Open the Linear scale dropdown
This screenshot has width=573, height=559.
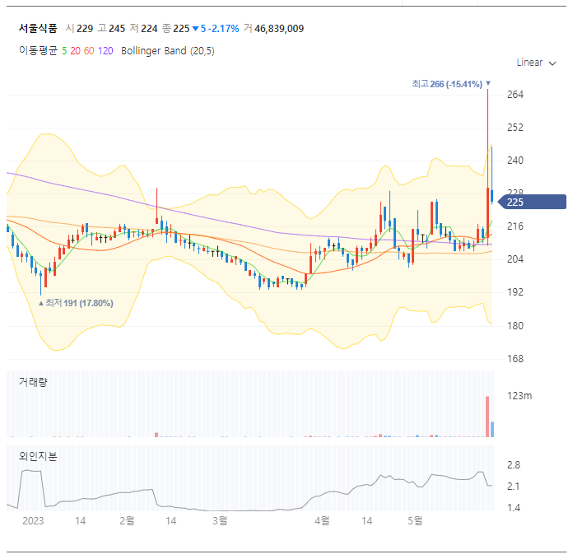(x=536, y=63)
